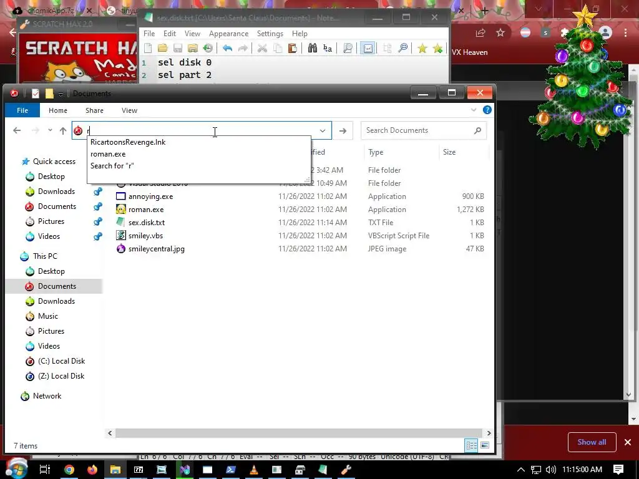Click the search magnifier icon in Search Documents
Screen dimensions: 639x479
click(x=477, y=130)
